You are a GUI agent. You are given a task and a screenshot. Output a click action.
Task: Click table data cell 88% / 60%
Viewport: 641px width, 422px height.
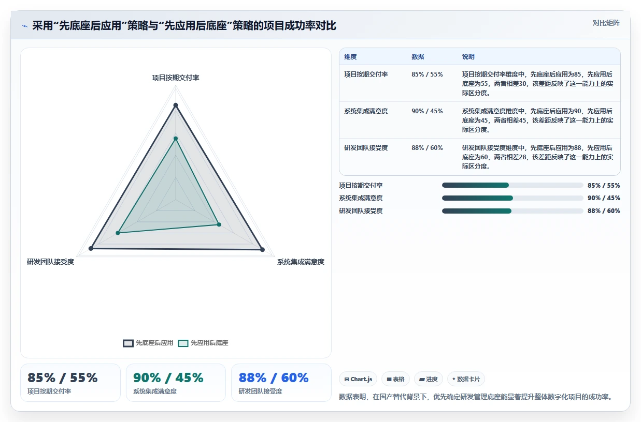click(x=427, y=148)
